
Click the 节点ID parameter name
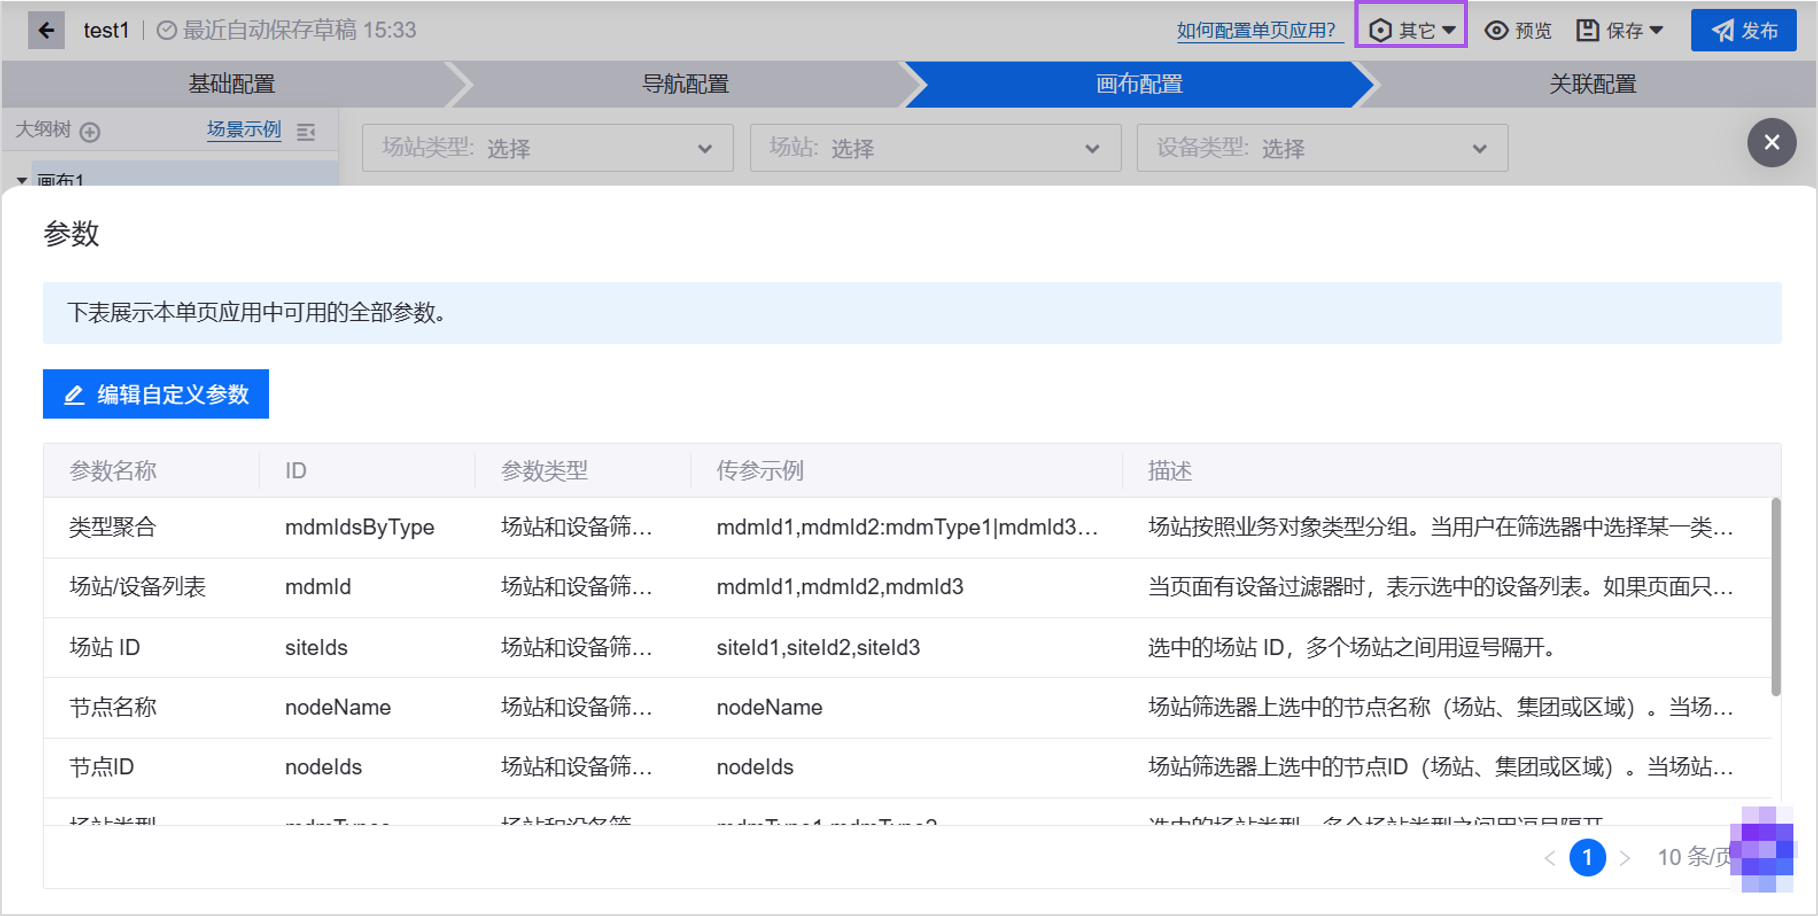click(101, 767)
